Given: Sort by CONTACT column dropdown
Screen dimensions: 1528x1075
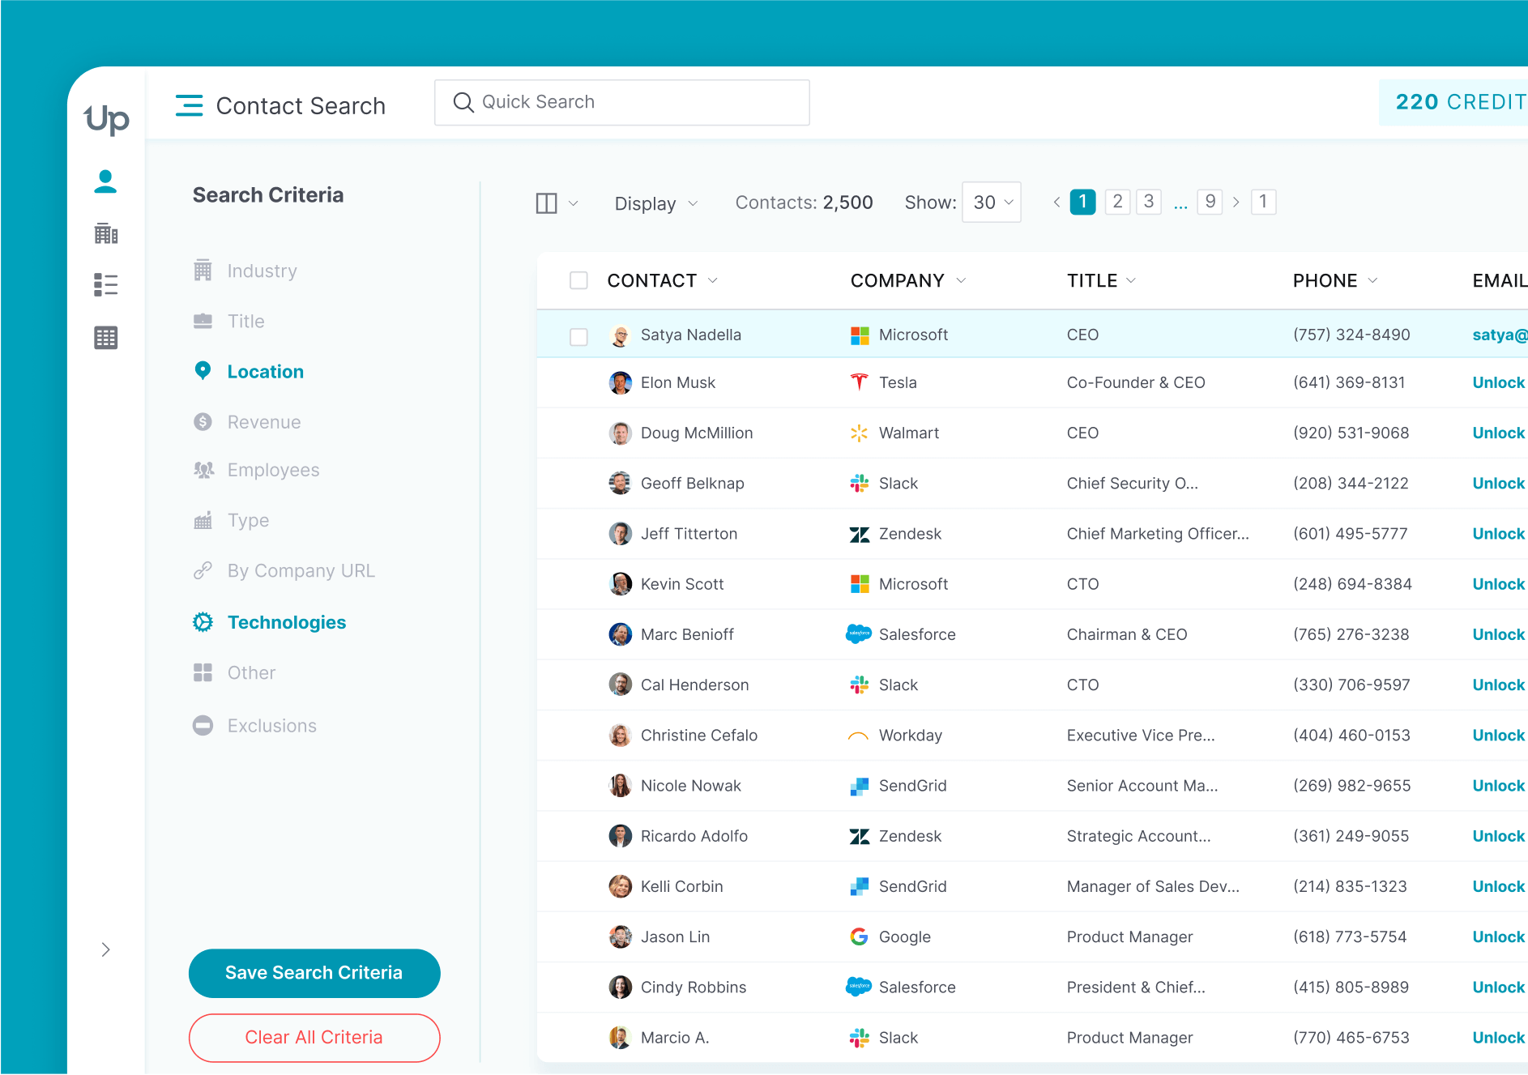Looking at the screenshot, I should (x=713, y=280).
